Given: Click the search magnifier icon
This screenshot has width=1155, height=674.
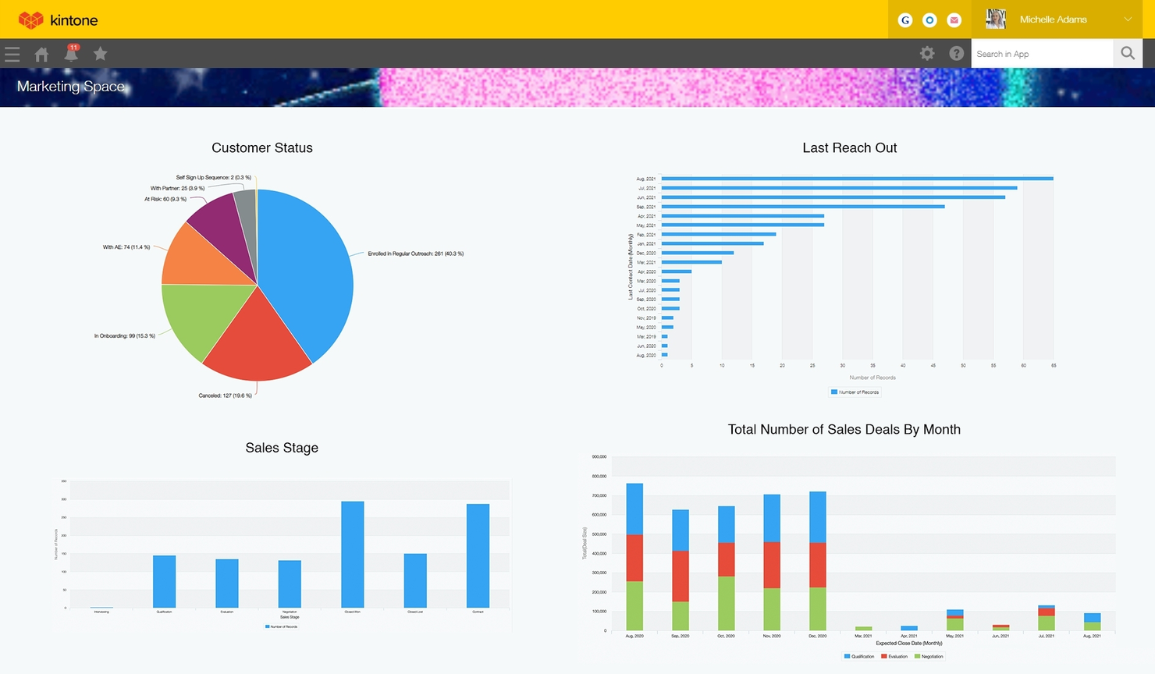Looking at the screenshot, I should 1127,53.
